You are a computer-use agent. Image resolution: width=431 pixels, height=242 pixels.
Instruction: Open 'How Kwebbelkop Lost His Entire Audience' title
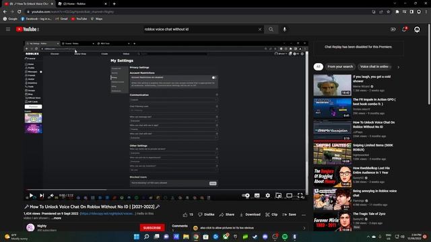tap(371, 170)
